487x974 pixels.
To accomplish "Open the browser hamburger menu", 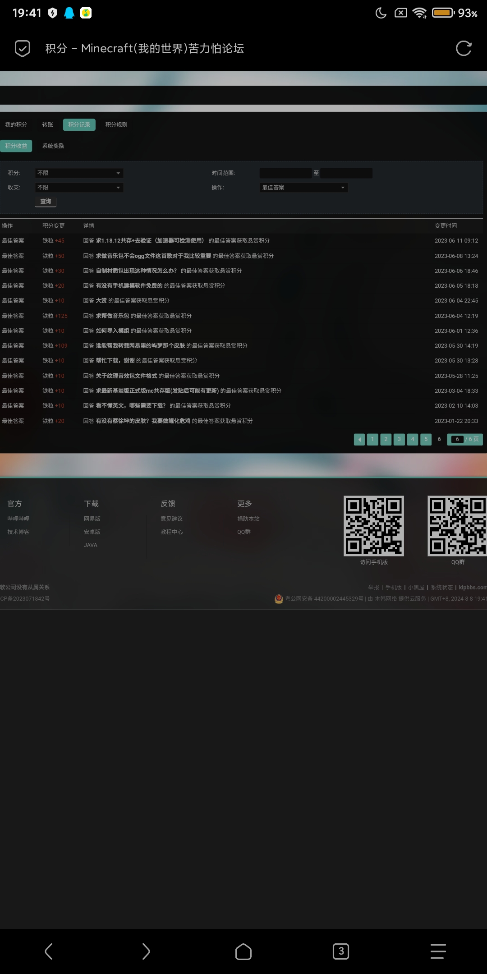I will click(438, 951).
